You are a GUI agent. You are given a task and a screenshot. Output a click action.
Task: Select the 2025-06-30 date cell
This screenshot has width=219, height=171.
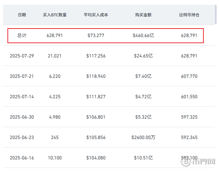[22, 117]
